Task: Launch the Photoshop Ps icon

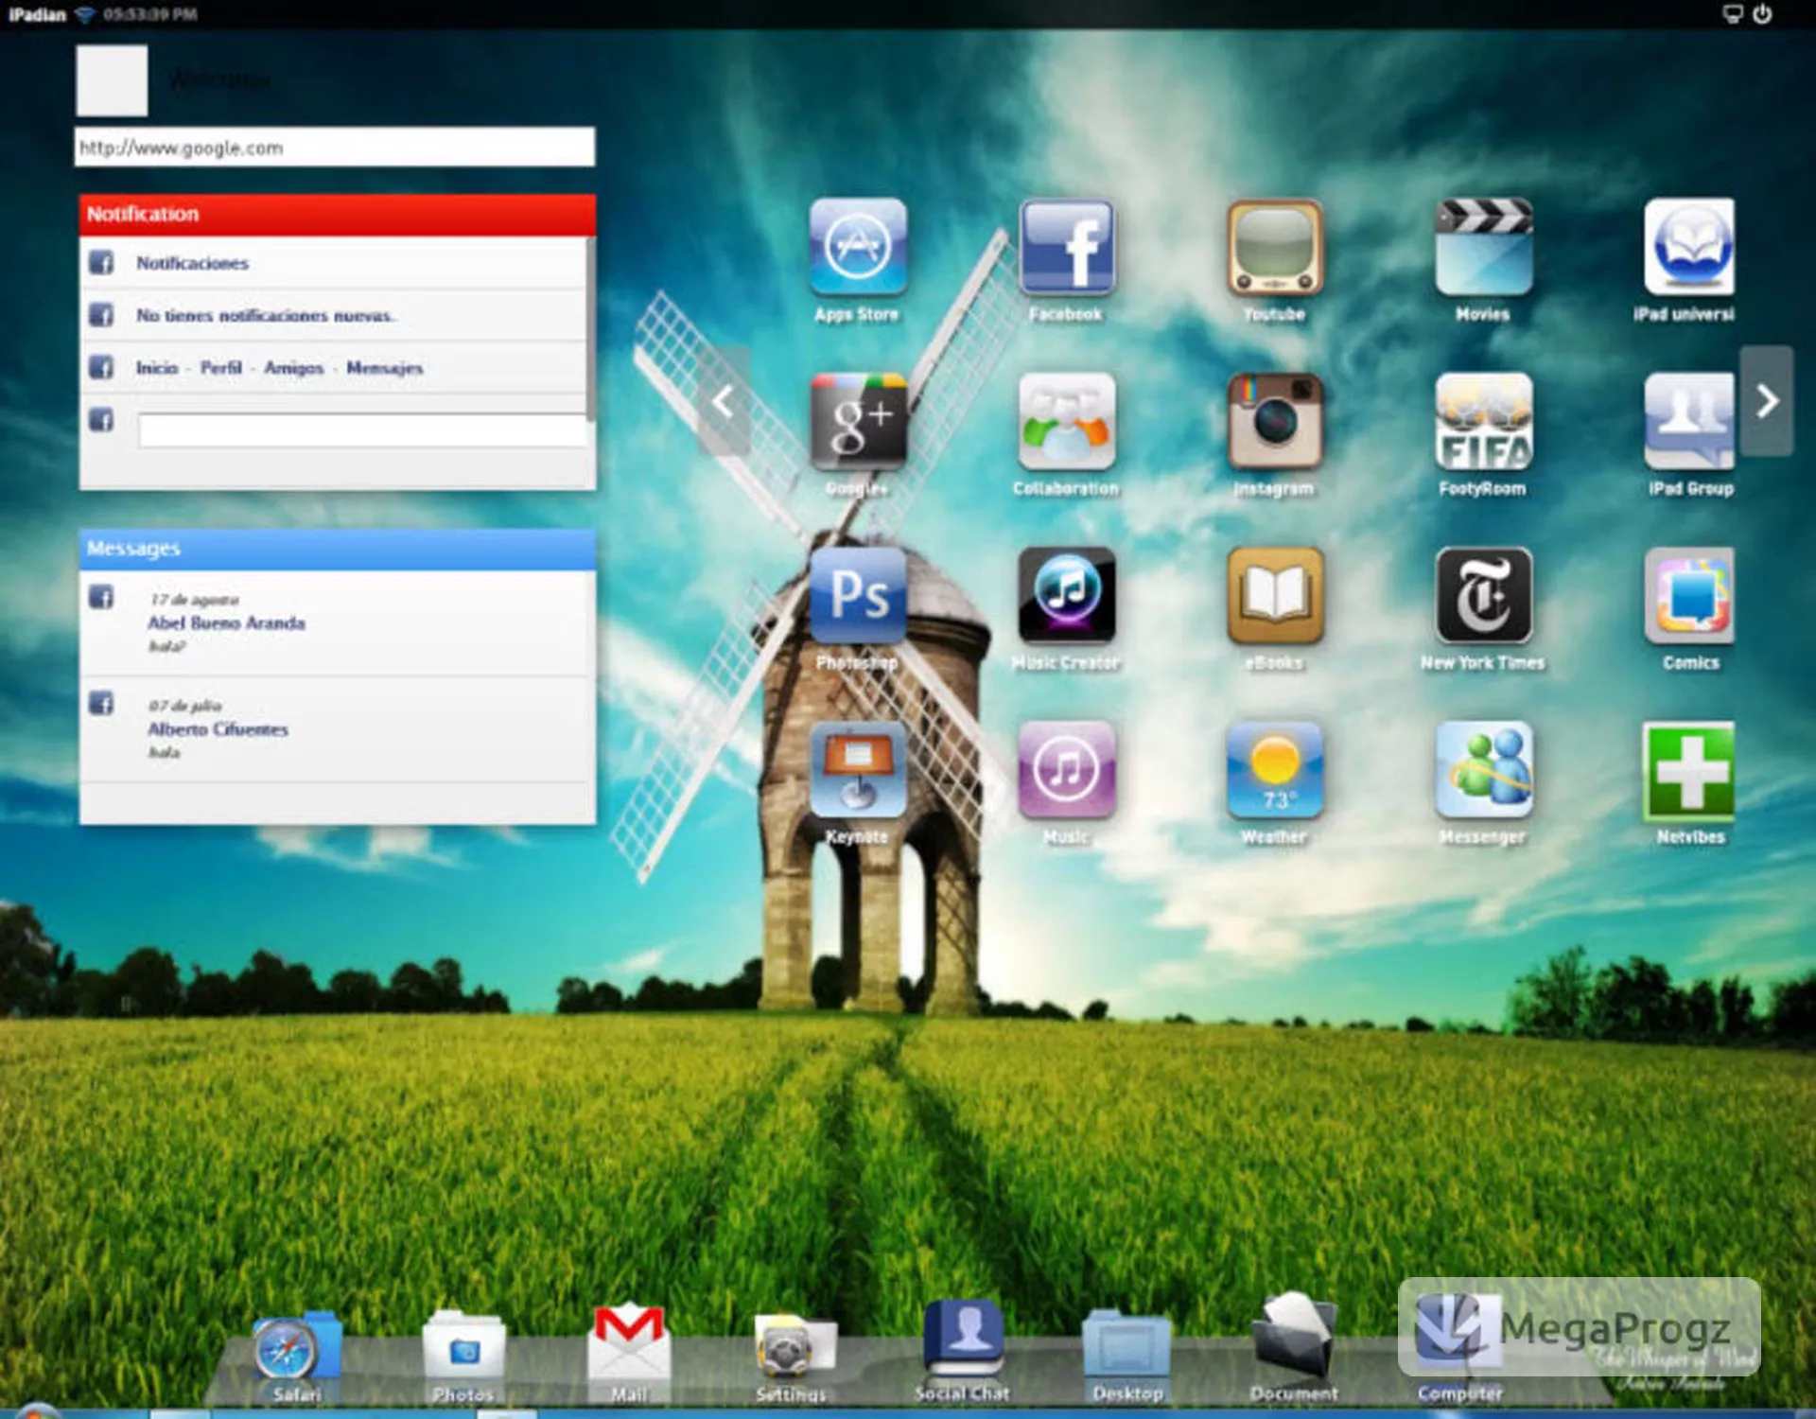Action: (858, 595)
